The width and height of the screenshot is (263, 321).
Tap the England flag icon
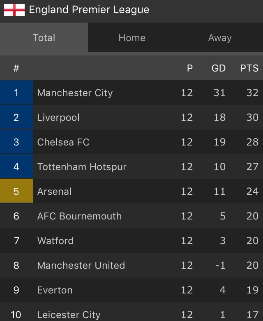pyautogui.click(x=14, y=10)
